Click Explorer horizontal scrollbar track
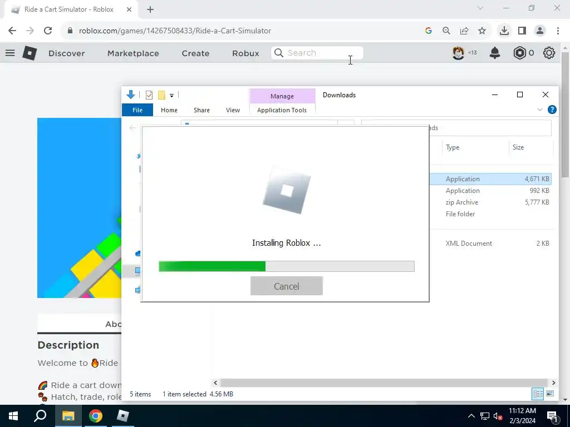Viewport: 570px width, 427px height. pyautogui.click(x=384, y=383)
